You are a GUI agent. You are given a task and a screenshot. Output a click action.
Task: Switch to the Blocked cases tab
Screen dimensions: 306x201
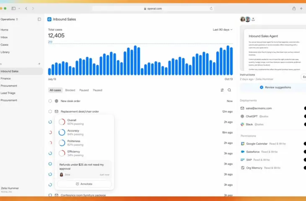[x=70, y=90]
